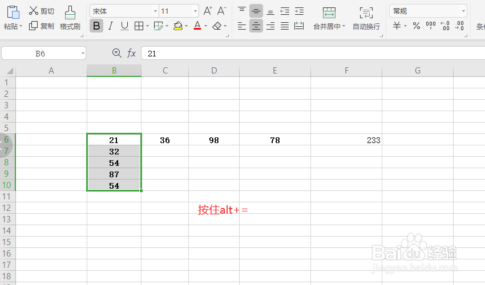The width and height of the screenshot is (485, 285).
Task: Open the font size dropdown 11
Action: pos(195,11)
